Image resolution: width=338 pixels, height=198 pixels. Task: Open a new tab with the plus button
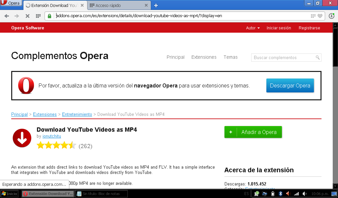click(x=156, y=5)
